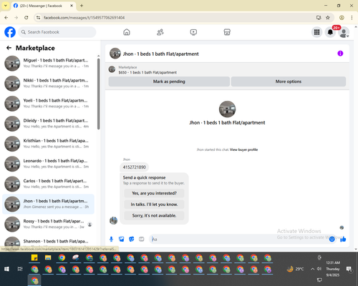
Task: Open the Marketplace storefront icon in top navigation
Action: (227, 32)
